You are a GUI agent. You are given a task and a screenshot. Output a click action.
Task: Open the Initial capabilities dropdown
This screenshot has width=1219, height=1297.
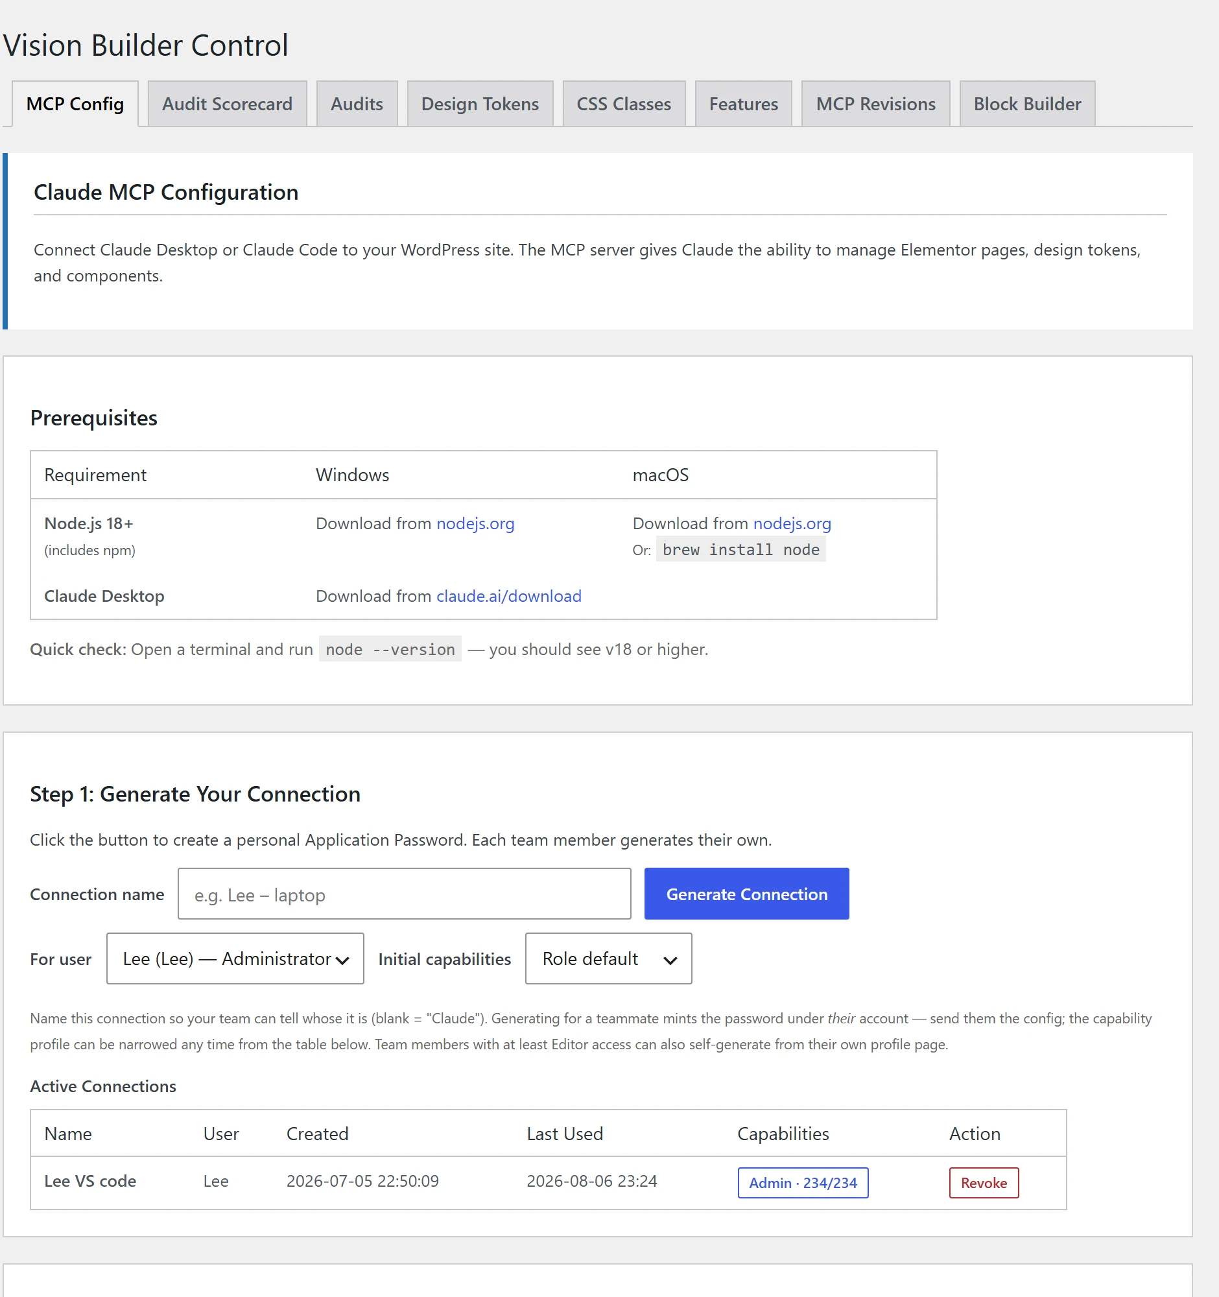608,958
